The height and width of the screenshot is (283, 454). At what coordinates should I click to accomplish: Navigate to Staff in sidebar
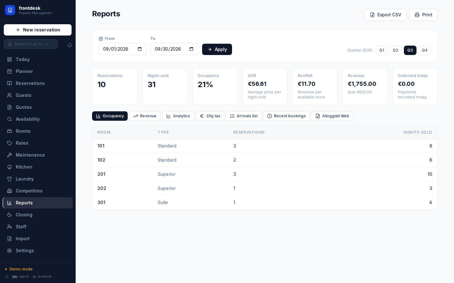pyautogui.click(x=38, y=227)
